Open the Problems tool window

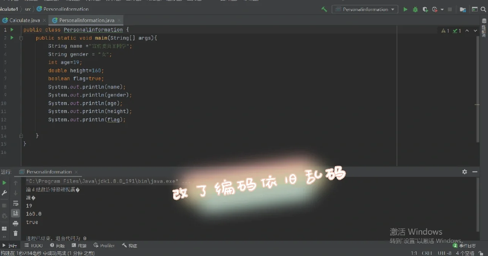point(58,245)
